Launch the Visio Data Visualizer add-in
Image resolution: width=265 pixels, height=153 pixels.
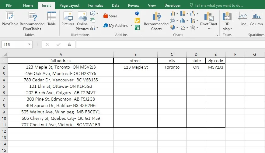[137, 13]
